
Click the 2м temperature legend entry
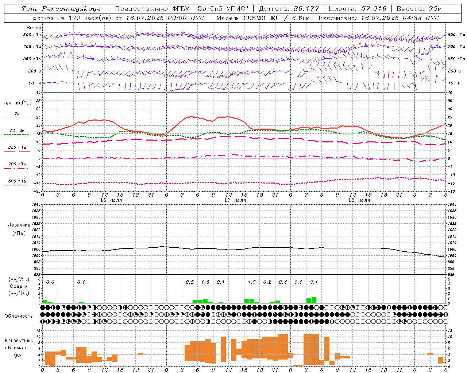[17, 114]
